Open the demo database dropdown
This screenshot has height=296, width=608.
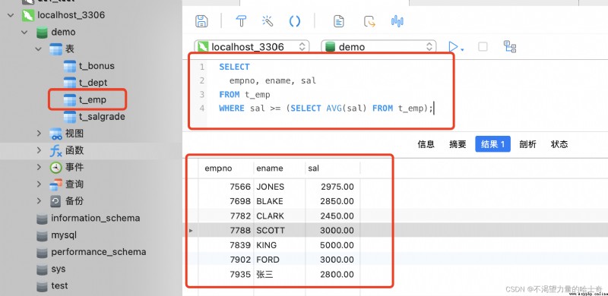coord(378,47)
